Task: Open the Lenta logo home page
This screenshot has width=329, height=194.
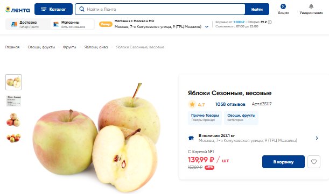Action: [x=18, y=10]
